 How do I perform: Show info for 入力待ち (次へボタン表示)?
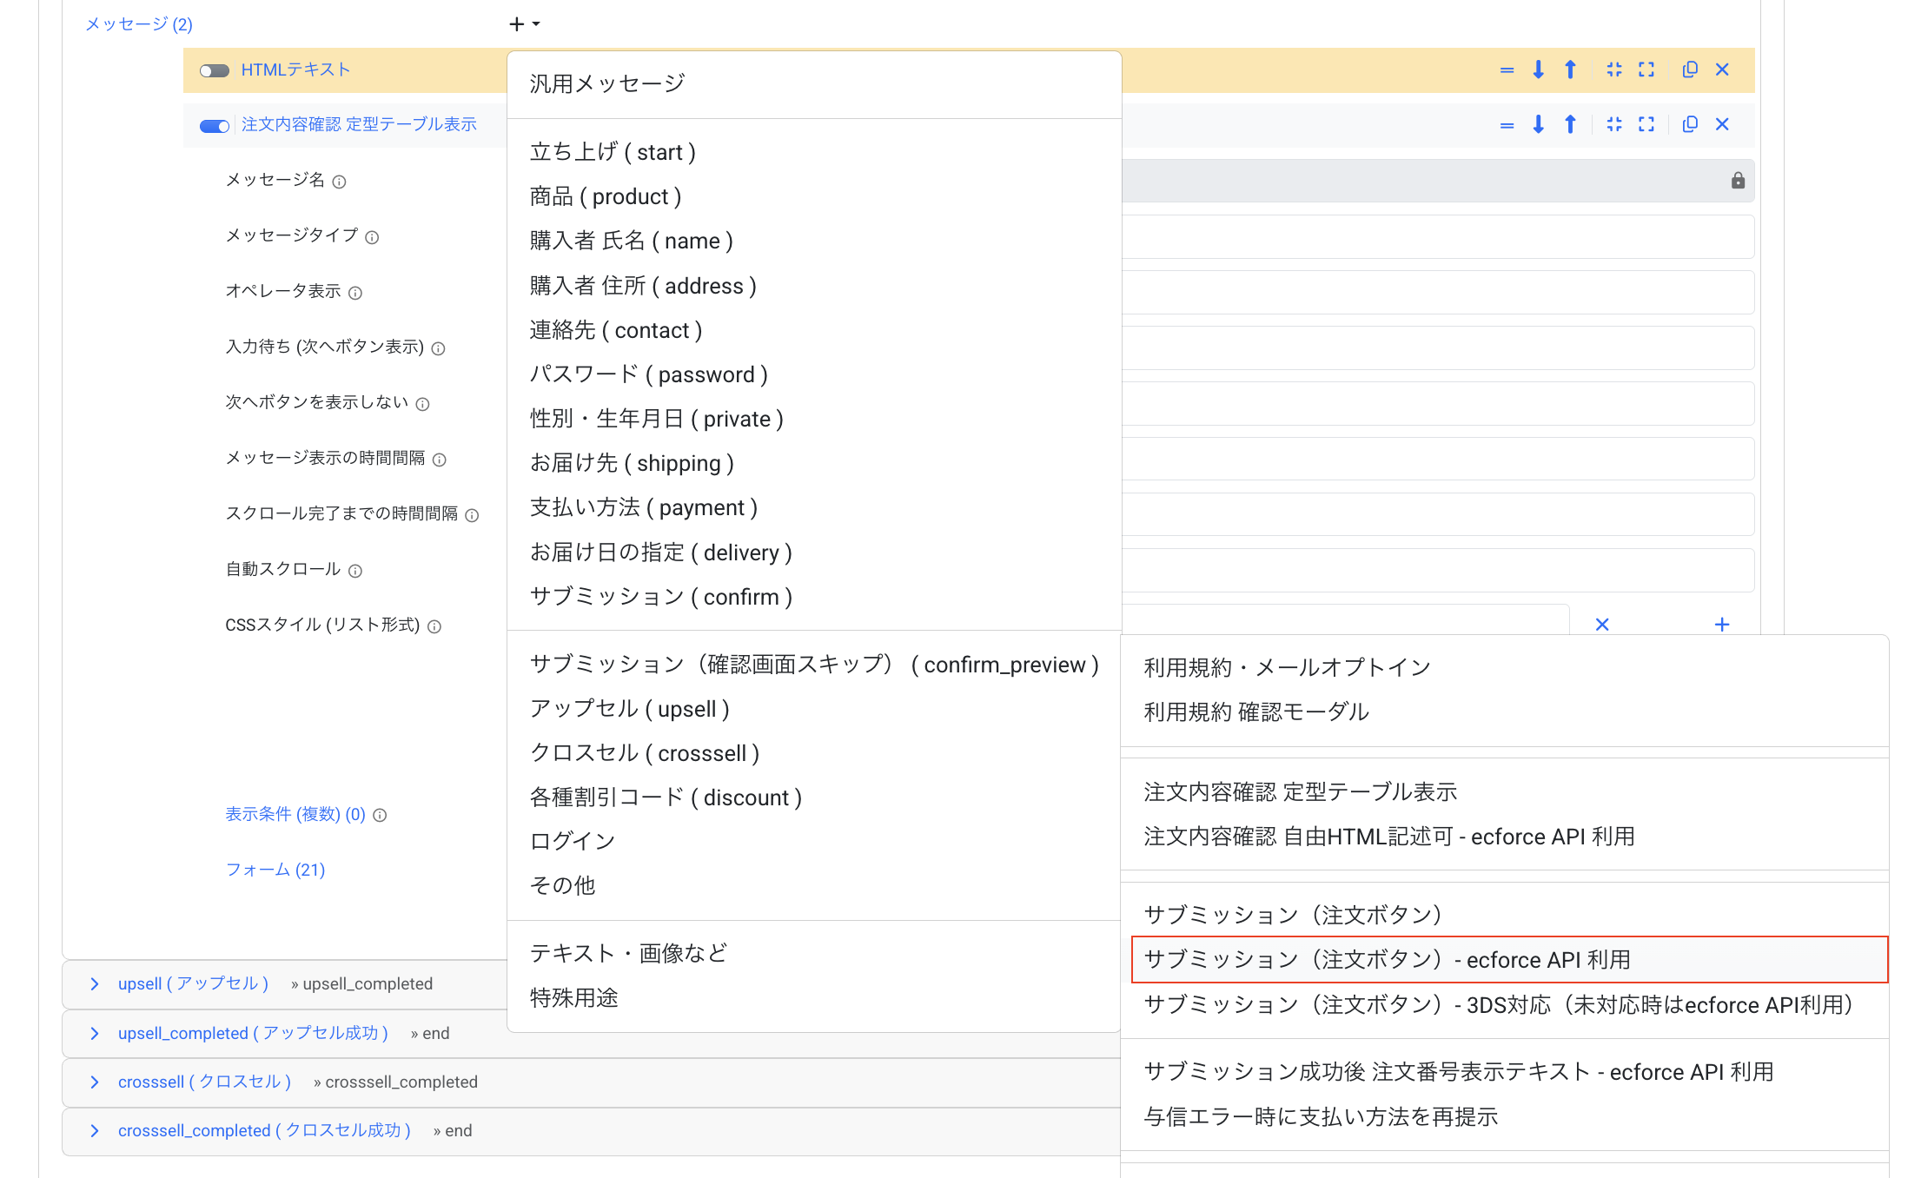(x=439, y=348)
